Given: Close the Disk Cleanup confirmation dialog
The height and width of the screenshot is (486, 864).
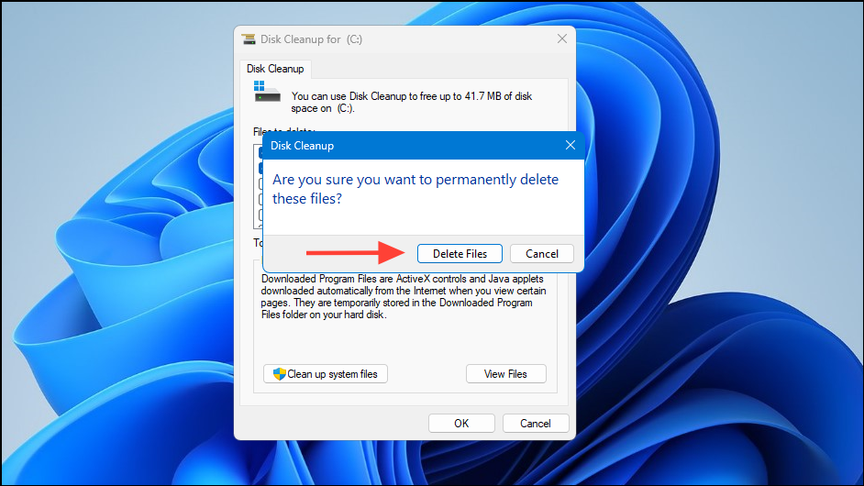Looking at the screenshot, I should pyautogui.click(x=570, y=145).
